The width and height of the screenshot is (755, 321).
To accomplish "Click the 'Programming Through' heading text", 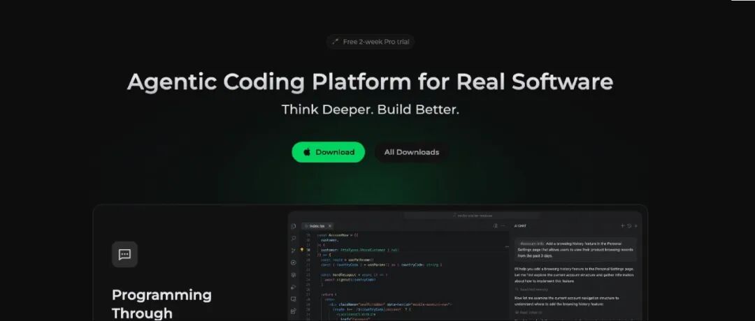I will click(x=161, y=304).
